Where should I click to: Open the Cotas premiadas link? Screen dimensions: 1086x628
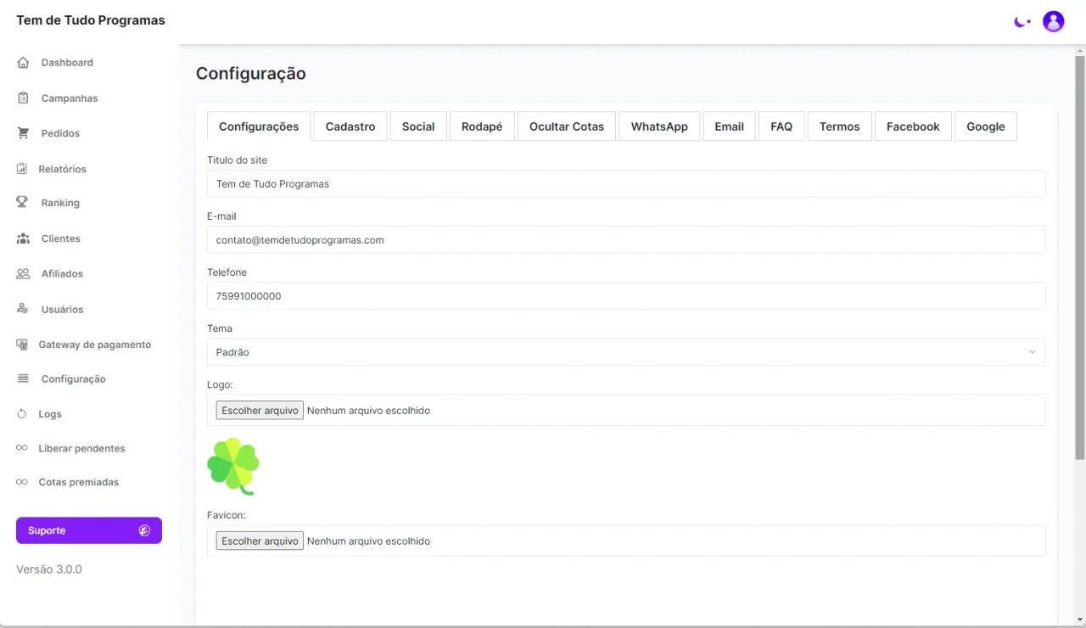[x=78, y=482]
